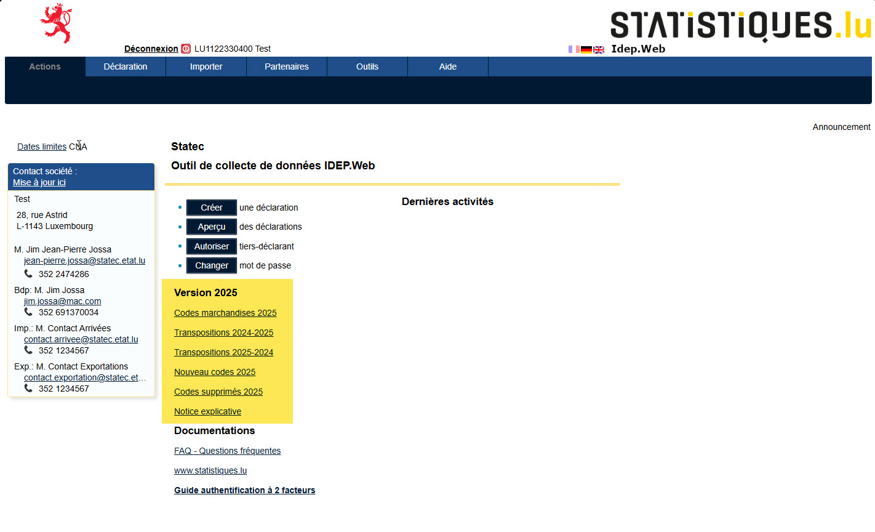The image size is (875, 532).
Task: Open Guide authentification à 2 facteurs
Action: coord(245,490)
